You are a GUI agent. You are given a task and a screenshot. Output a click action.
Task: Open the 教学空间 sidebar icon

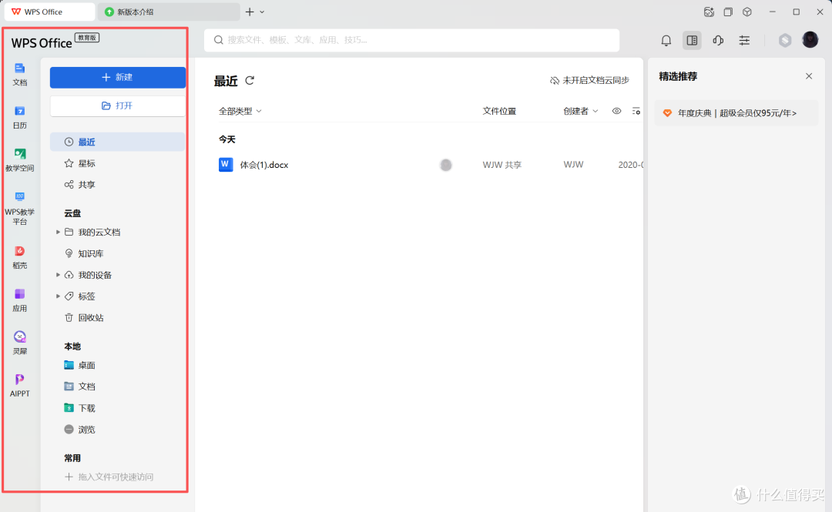tap(19, 159)
